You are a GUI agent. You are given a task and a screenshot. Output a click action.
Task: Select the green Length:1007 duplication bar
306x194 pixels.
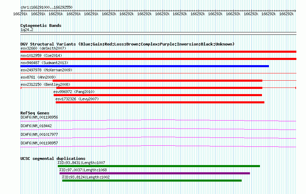[x=159, y=166]
